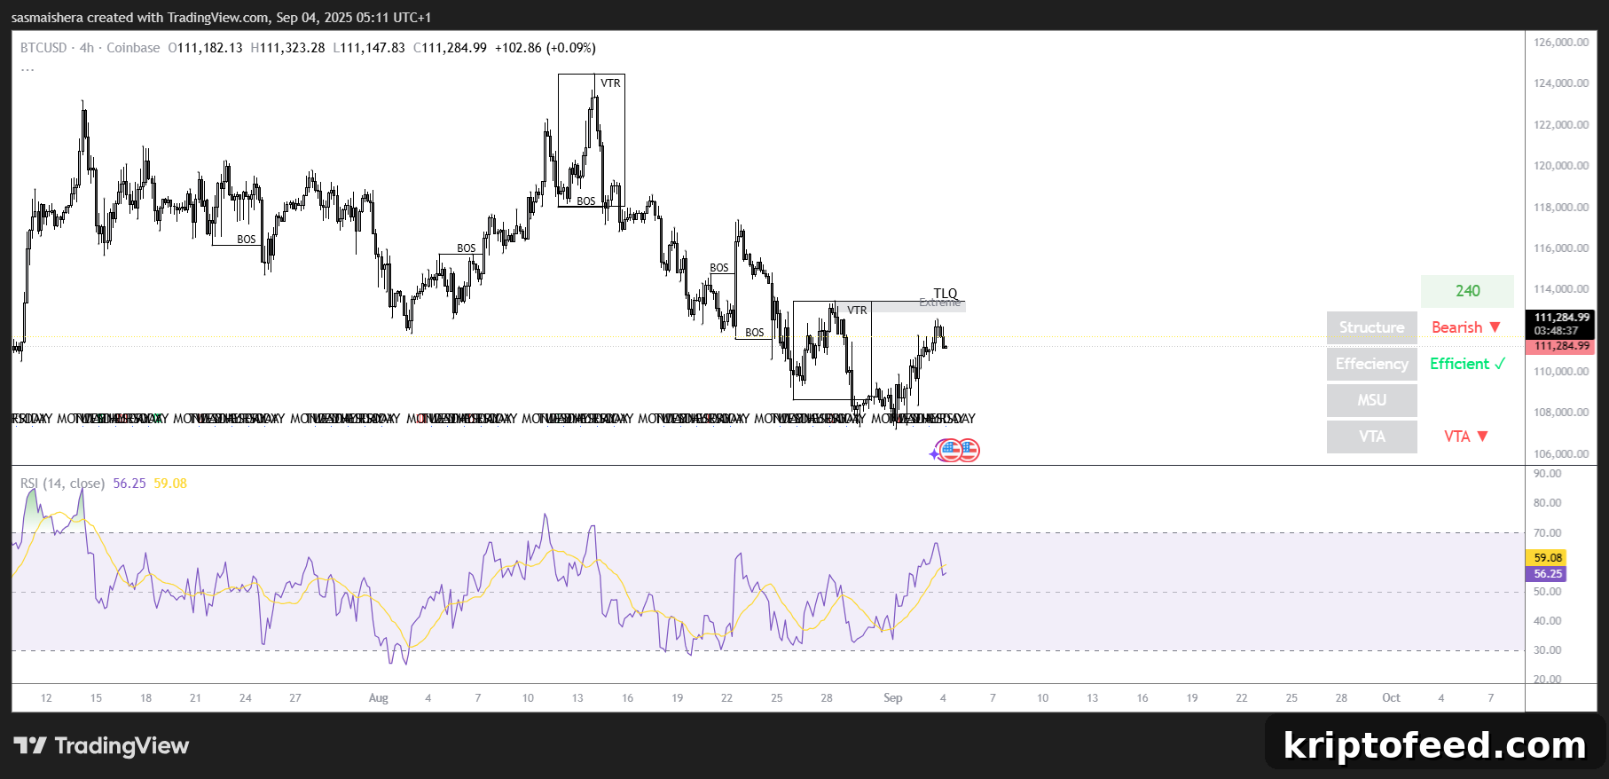Viewport: 1609px width, 779px height.
Task: Click the 'Aug' label on time axis
Action: pyautogui.click(x=379, y=698)
